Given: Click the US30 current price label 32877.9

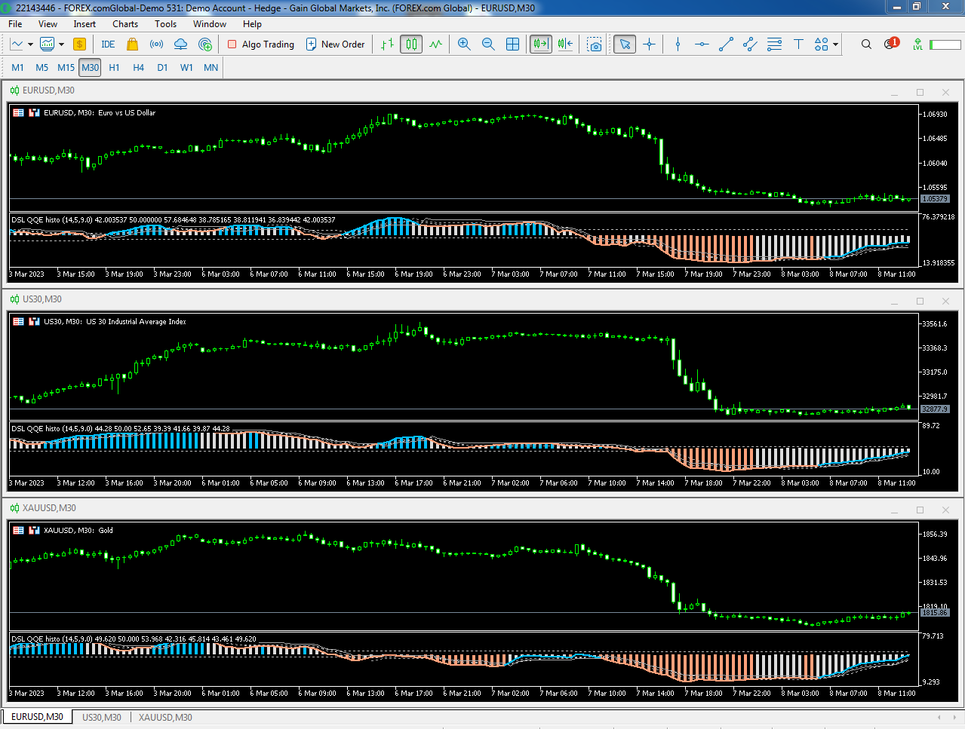Looking at the screenshot, I should [x=934, y=409].
